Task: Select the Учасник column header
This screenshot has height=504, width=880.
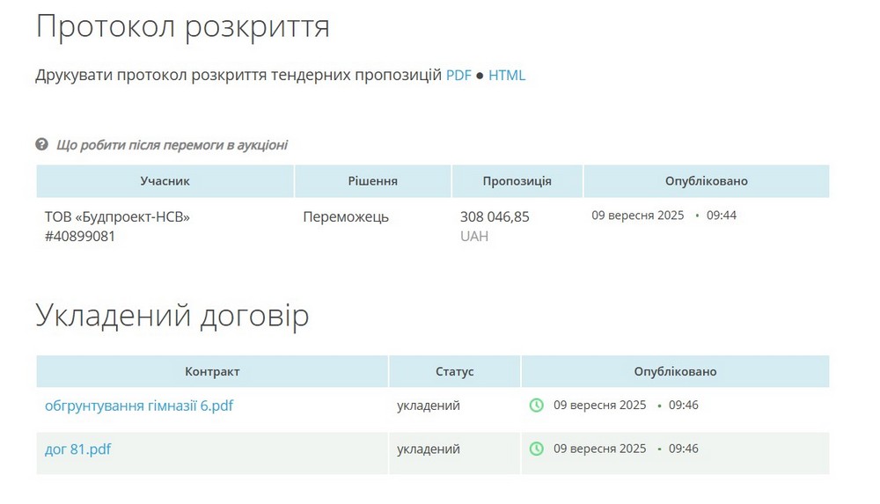Action: pyautogui.click(x=165, y=180)
